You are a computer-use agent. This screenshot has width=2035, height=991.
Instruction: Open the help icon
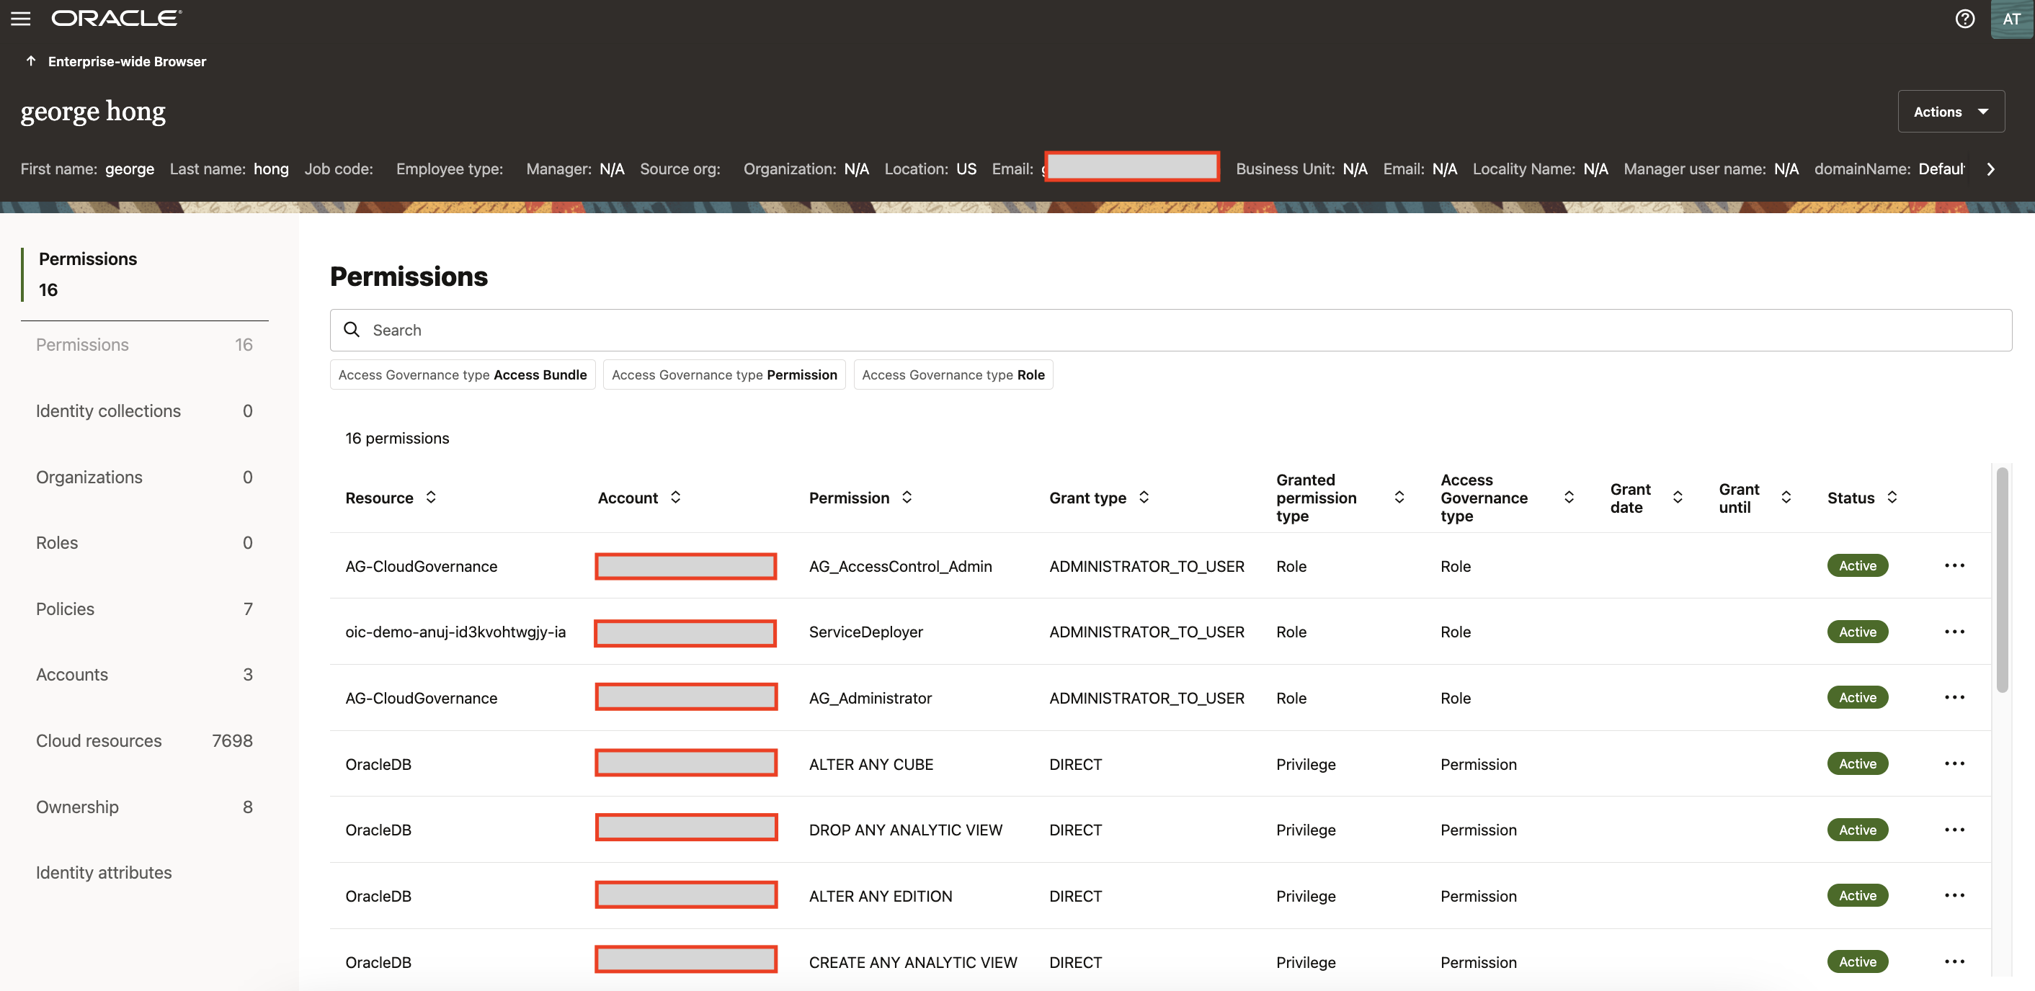[1964, 19]
